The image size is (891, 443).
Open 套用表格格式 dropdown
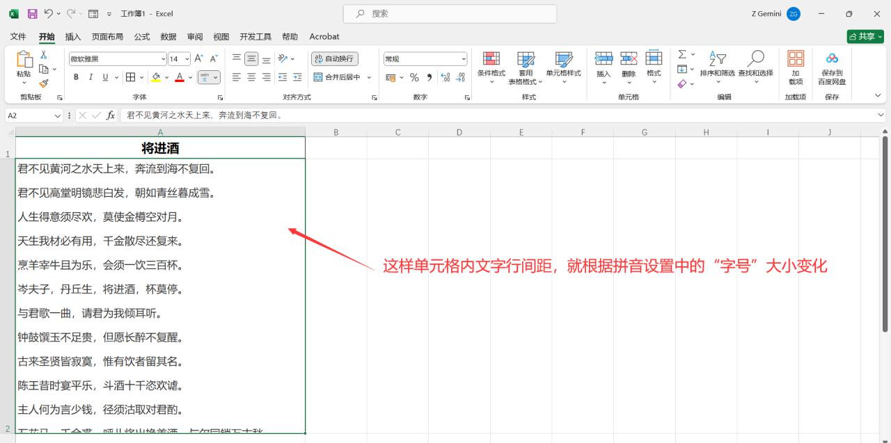point(526,67)
